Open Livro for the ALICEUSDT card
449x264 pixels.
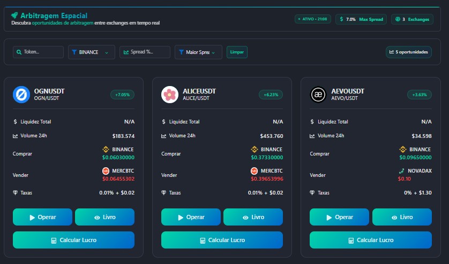coord(253,217)
